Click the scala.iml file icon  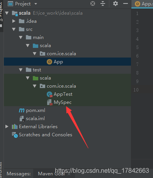click(22, 119)
